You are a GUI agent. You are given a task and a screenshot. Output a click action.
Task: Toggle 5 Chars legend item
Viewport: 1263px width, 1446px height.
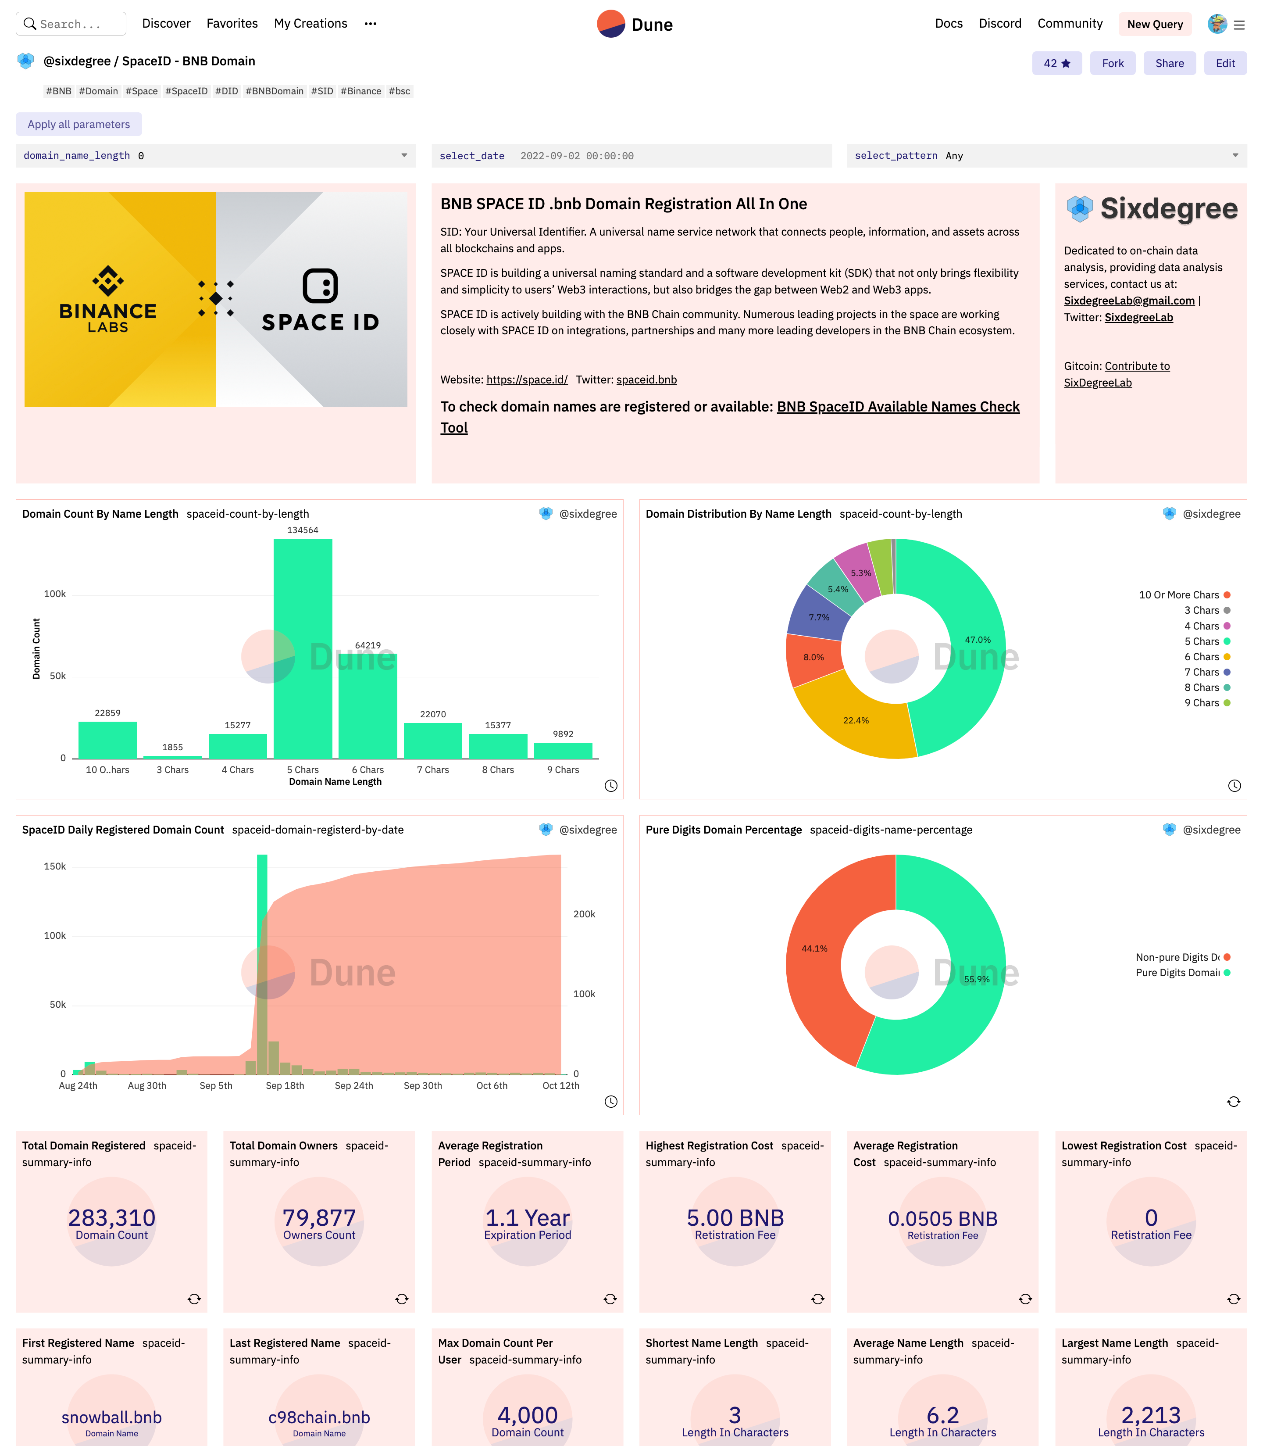[1202, 641]
